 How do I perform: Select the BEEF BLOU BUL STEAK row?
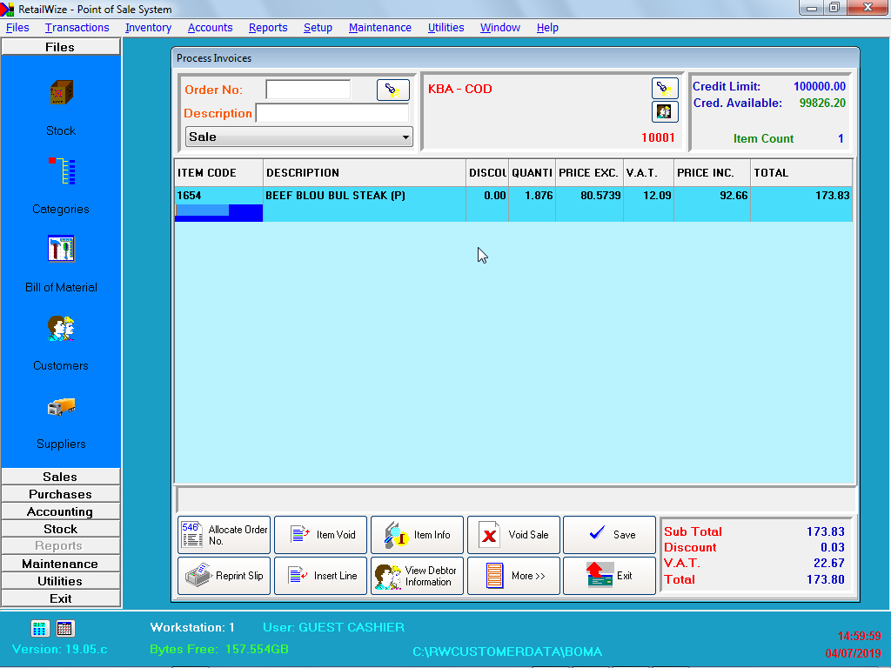pyautogui.click(x=365, y=197)
